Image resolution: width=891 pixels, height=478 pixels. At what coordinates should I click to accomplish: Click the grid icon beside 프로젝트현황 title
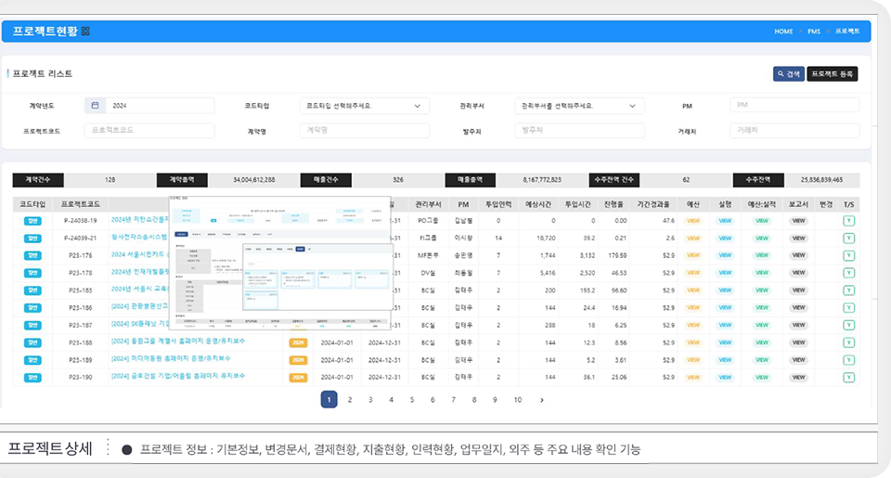coord(85,32)
